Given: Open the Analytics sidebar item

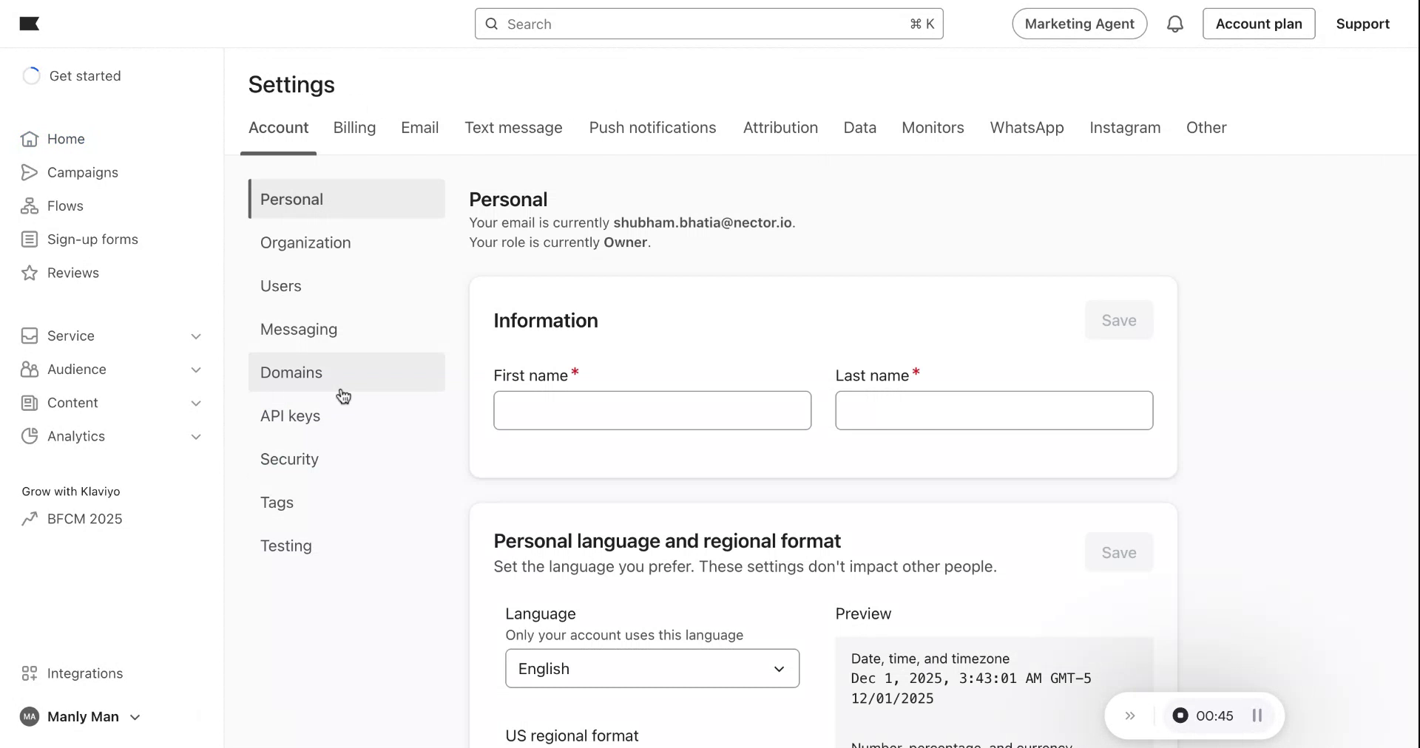Looking at the screenshot, I should pyautogui.click(x=75, y=436).
